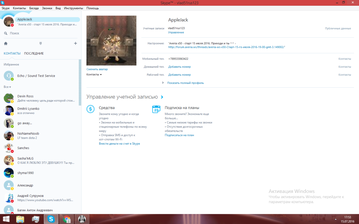The height and width of the screenshot is (224, 359).
Task: Open the Контакты dropdown under the avatar
Action: (x=94, y=75)
